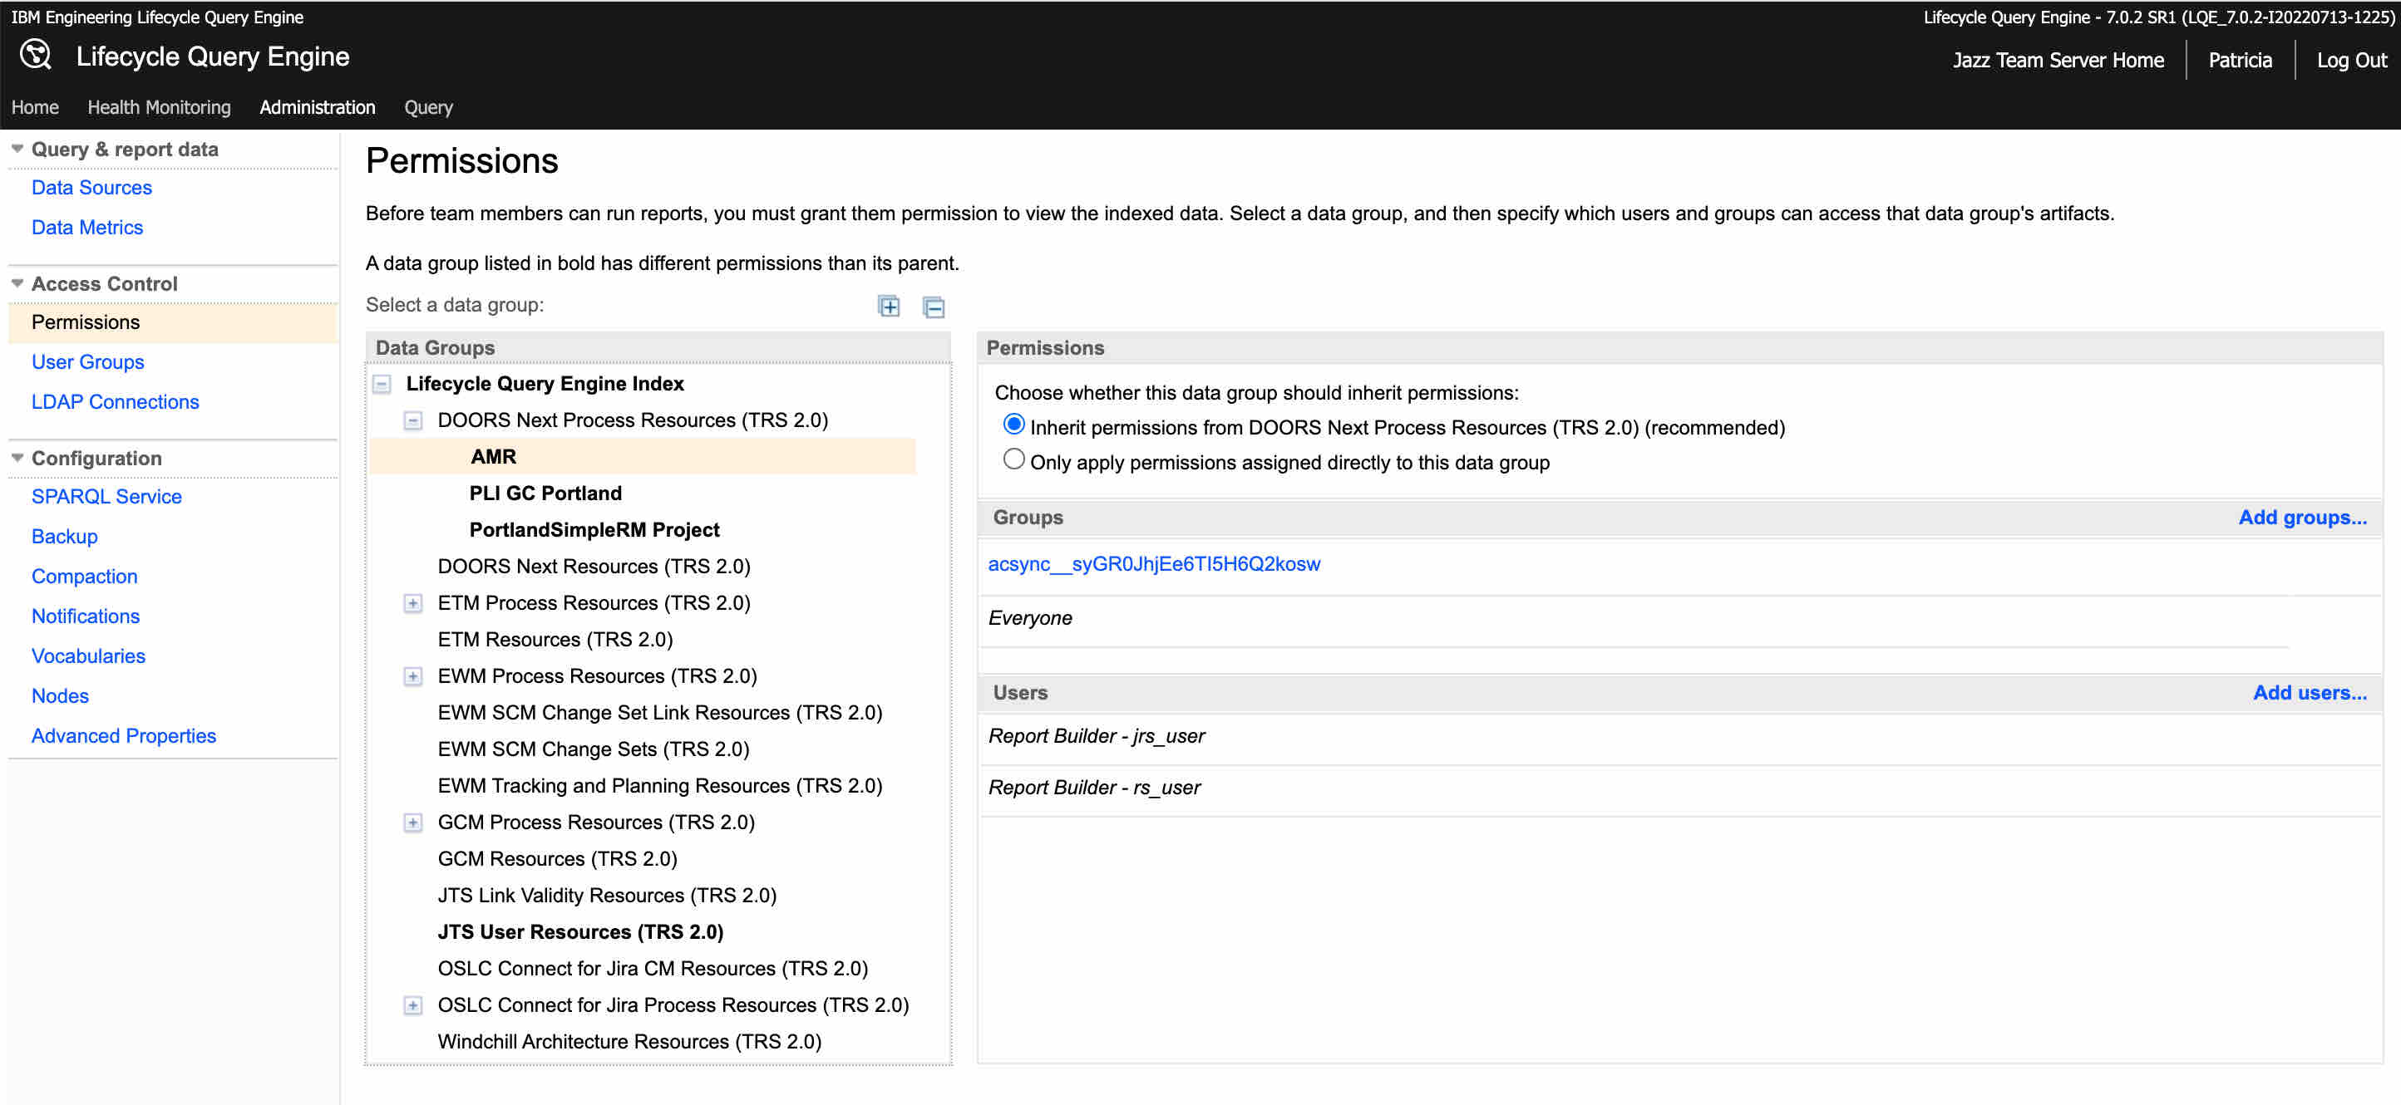The image size is (2401, 1105).
Task: Select DOORS Next Process Resources tree label
Action: click(633, 420)
